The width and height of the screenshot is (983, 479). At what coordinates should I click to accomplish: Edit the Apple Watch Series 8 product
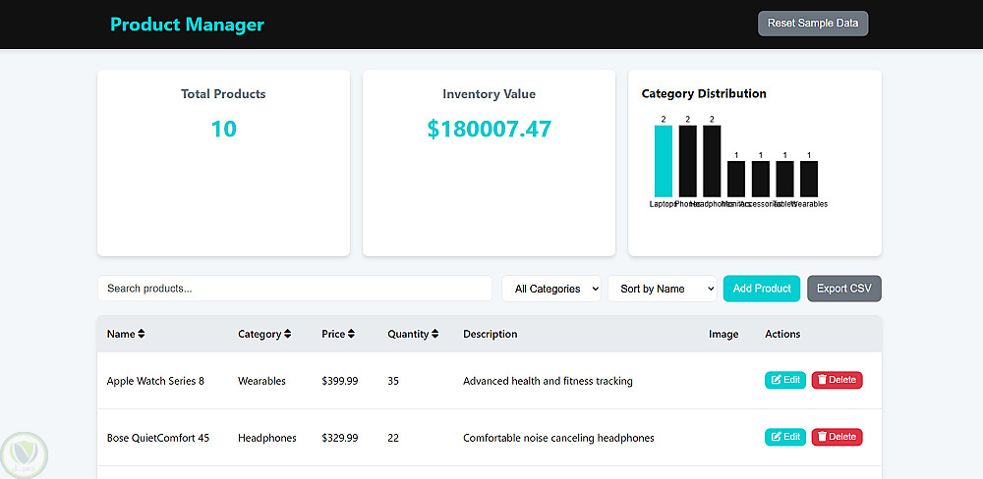pyautogui.click(x=784, y=380)
